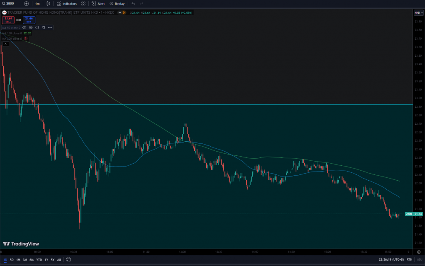Start bar Replay mode

117,3
